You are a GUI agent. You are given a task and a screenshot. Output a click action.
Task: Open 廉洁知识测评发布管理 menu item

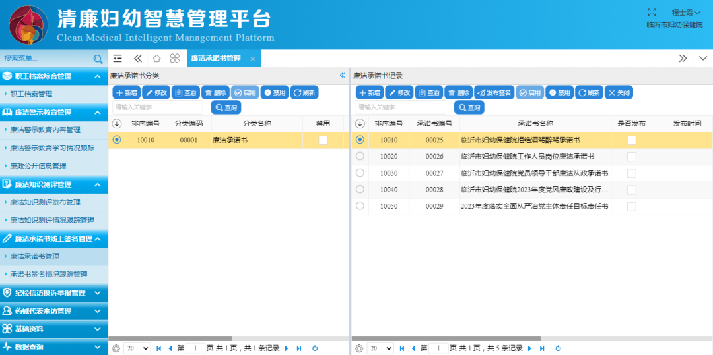click(54, 202)
